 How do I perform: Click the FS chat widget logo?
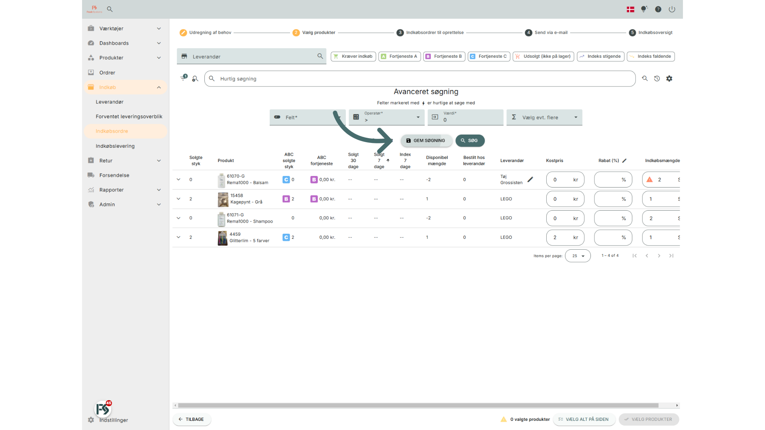click(x=103, y=408)
